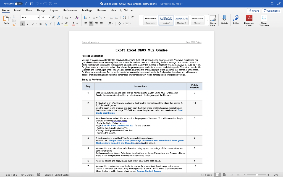
Task: Switch to Print Layout view
Action: pyautogui.click(x=218, y=175)
